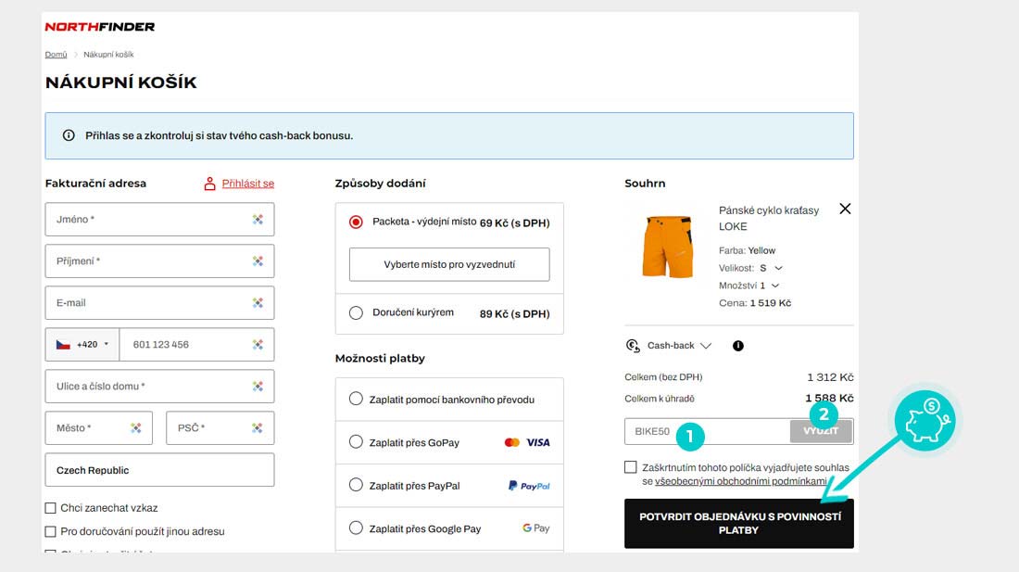The width and height of the screenshot is (1019, 572).
Task: Check the terms and conditions consent box
Action: 631,467
